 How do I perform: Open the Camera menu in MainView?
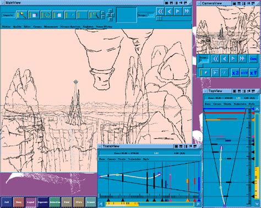(x=37, y=26)
